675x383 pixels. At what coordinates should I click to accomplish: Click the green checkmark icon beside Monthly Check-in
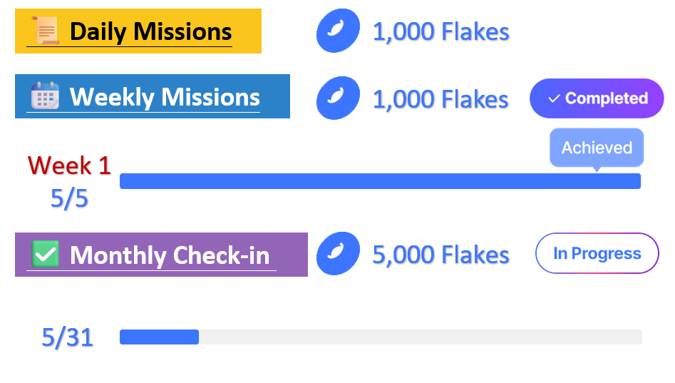[46, 254]
